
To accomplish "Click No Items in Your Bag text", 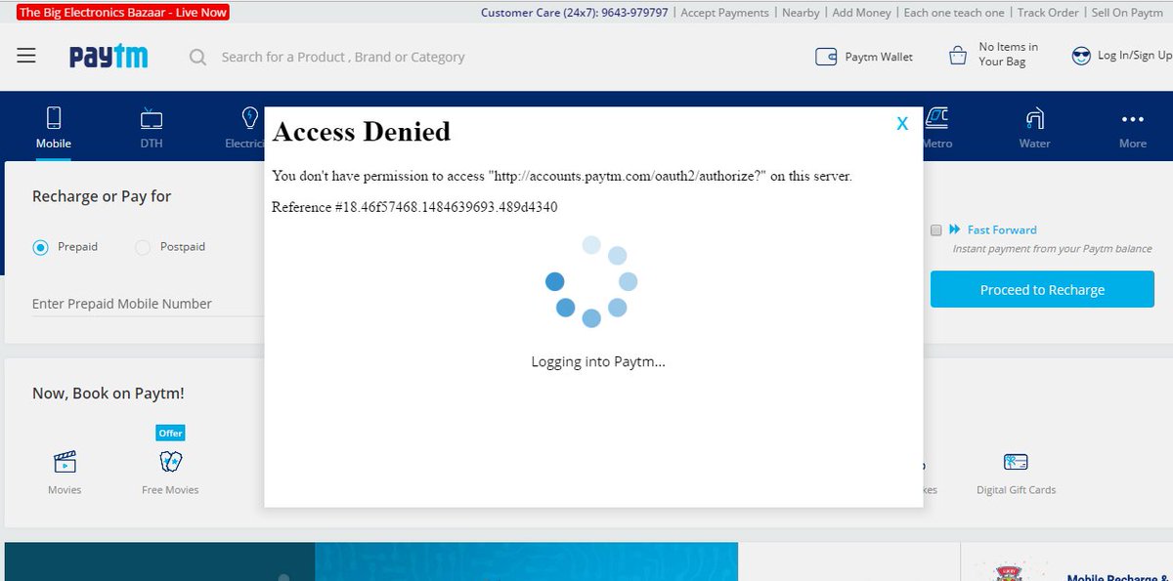I will pos(1008,54).
